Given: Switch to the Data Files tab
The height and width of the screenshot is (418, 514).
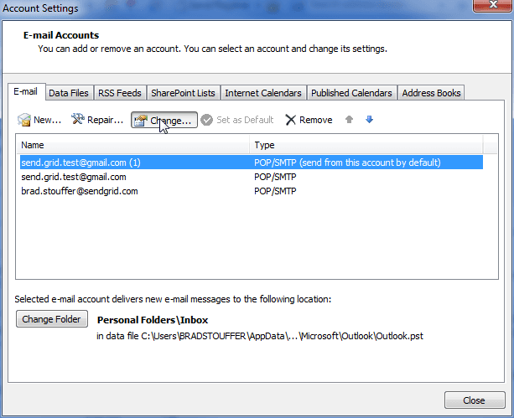Looking at the screenshot, I should coord(70,93).
